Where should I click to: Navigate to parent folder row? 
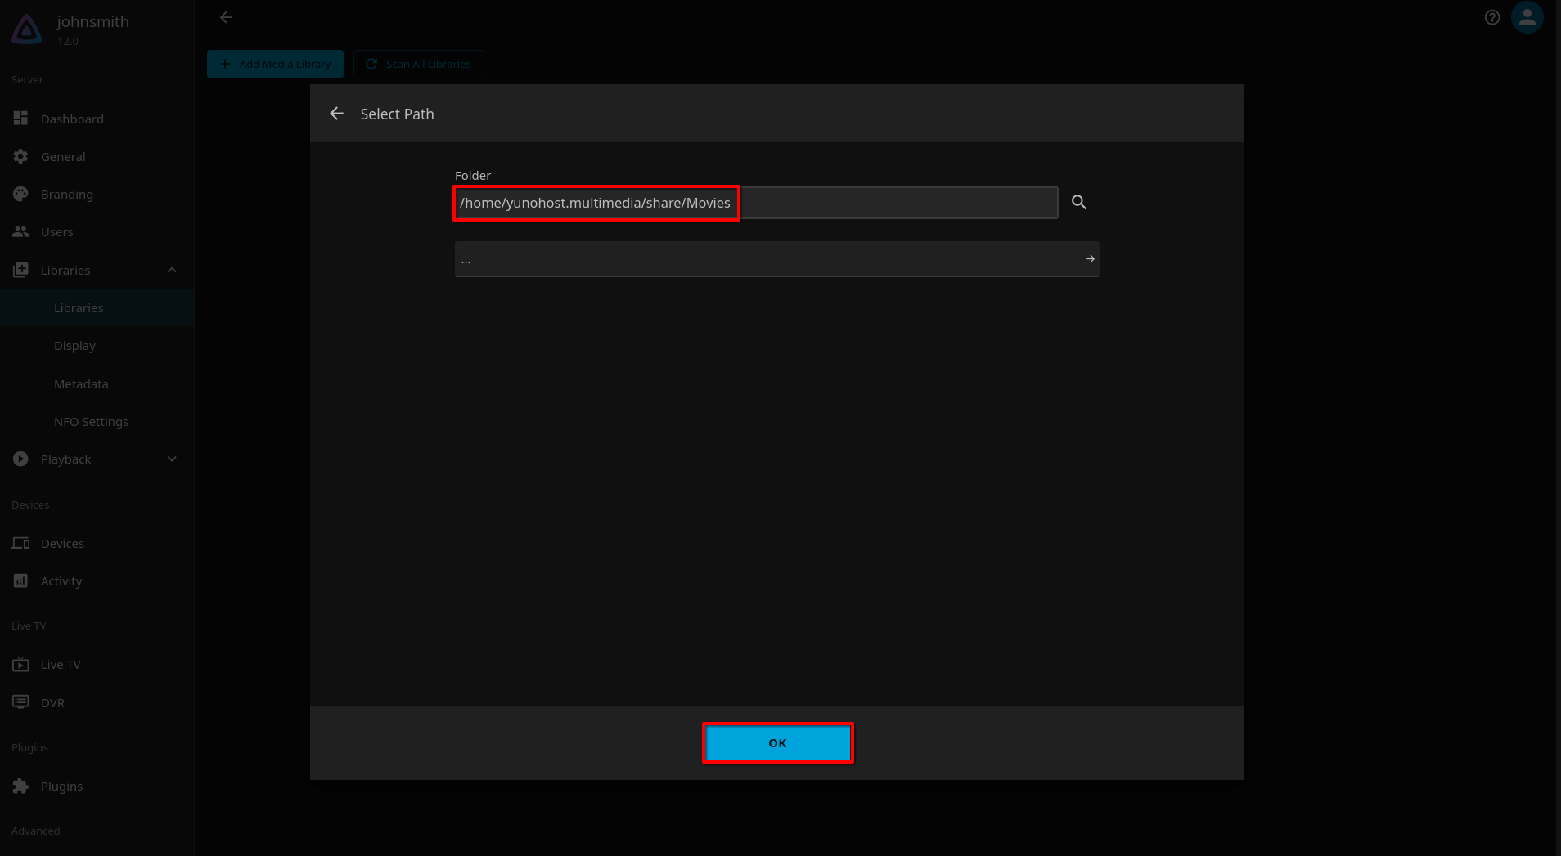tap(776, 259)
